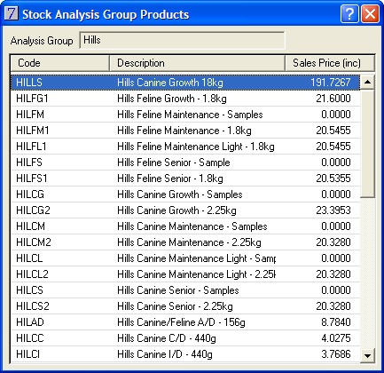Sort by the Description column header

[198, 63]
